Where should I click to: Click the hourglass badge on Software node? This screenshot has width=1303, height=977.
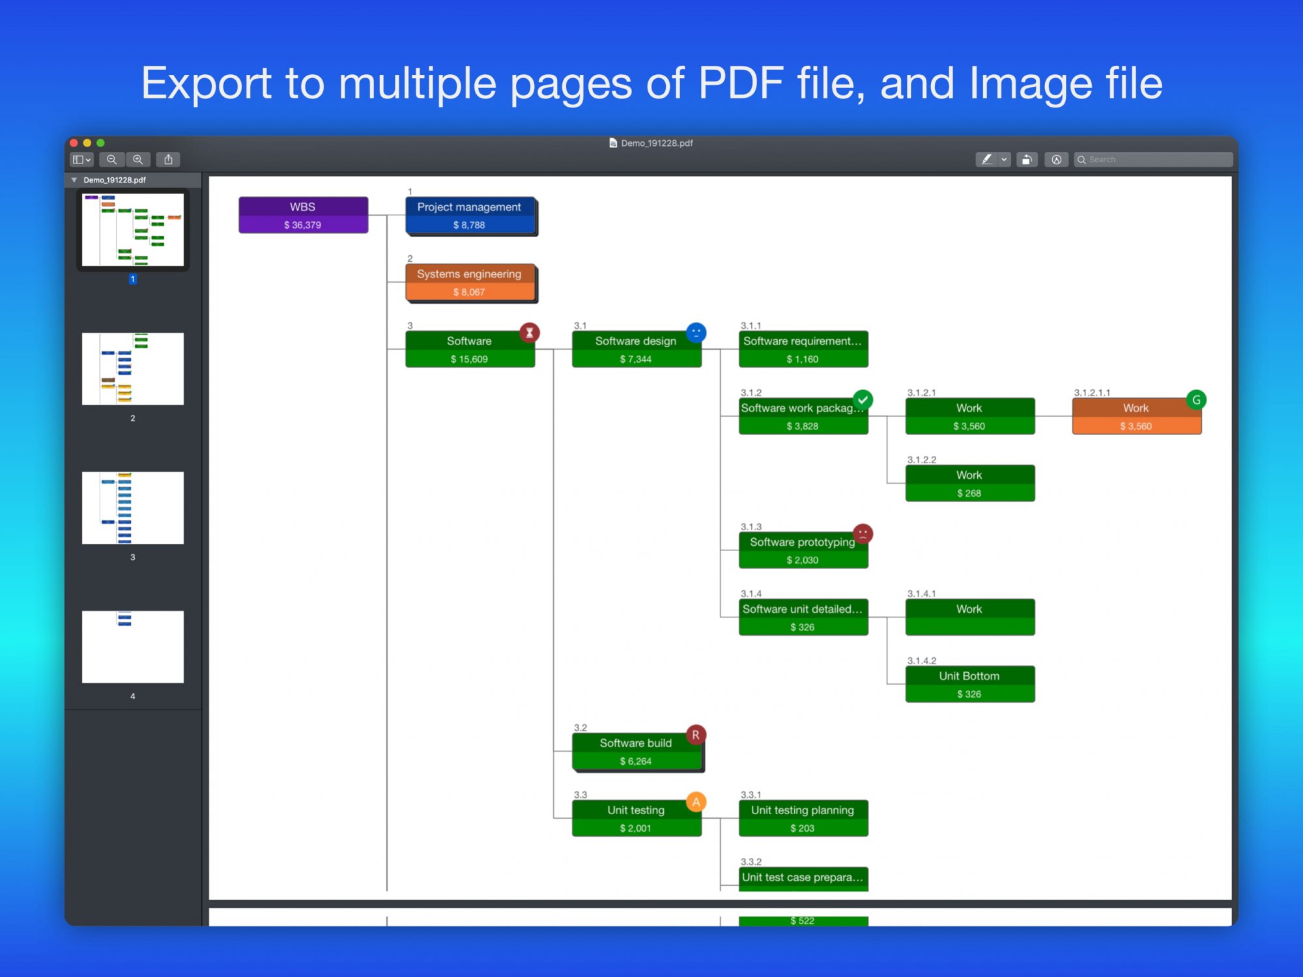click(x=530, y=333)
